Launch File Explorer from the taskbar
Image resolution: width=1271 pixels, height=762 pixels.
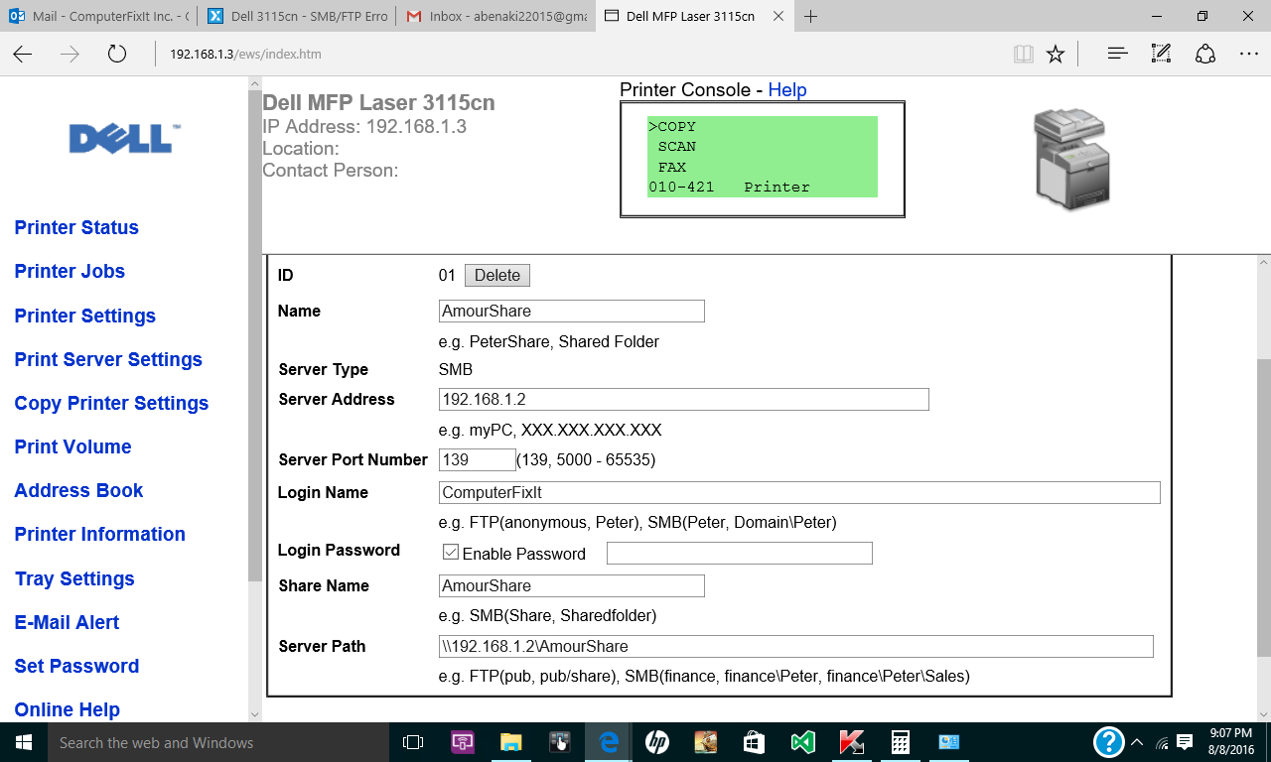[511, 742]
